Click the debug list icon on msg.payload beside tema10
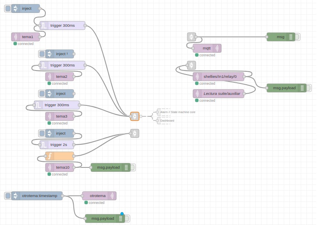The height and width of the screenshot is (225, 317). (x=126, y=167)
